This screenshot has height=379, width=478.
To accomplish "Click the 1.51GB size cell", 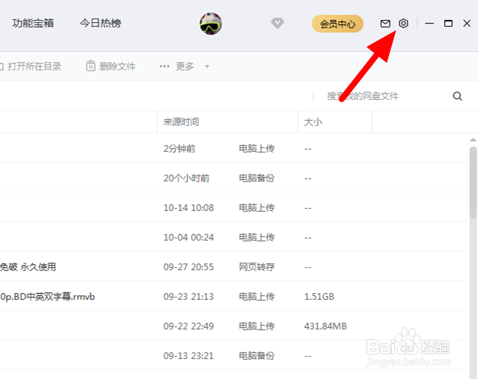I will 319,297.
